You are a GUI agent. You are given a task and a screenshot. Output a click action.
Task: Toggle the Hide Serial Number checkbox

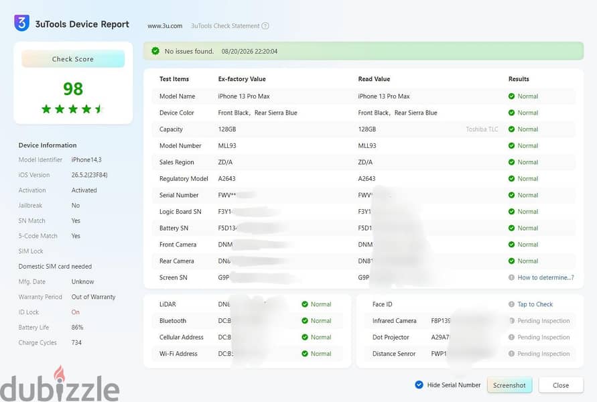click(x=419, y=385)
